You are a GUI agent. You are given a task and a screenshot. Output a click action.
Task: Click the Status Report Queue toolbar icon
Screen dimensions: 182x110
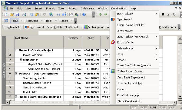coord(86,27)
